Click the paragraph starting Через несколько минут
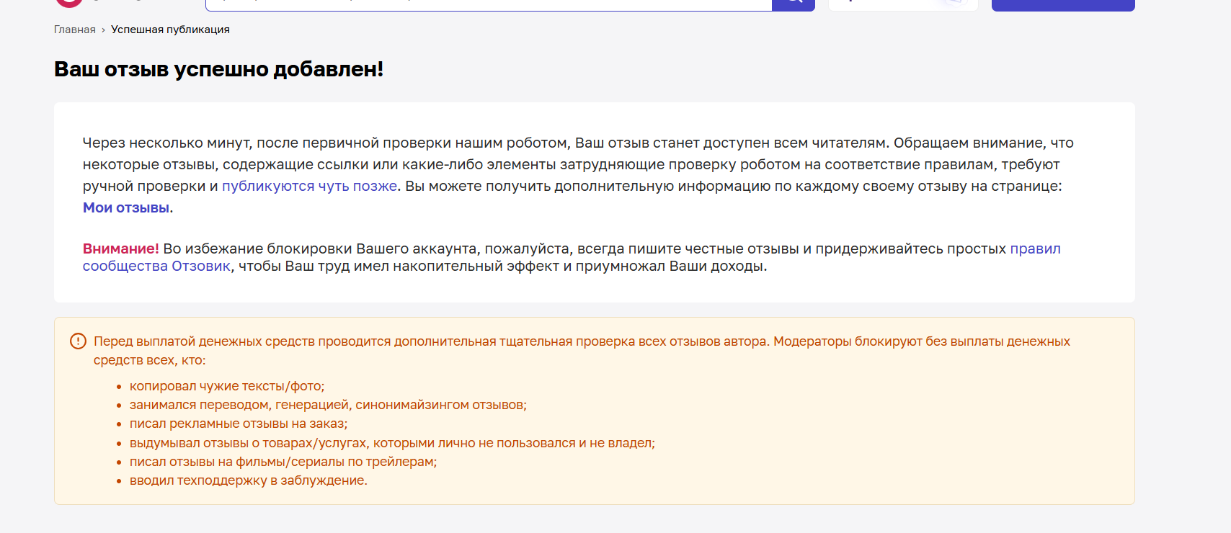The width and height of the screenshot is (1231, 533). pos(578,175)
